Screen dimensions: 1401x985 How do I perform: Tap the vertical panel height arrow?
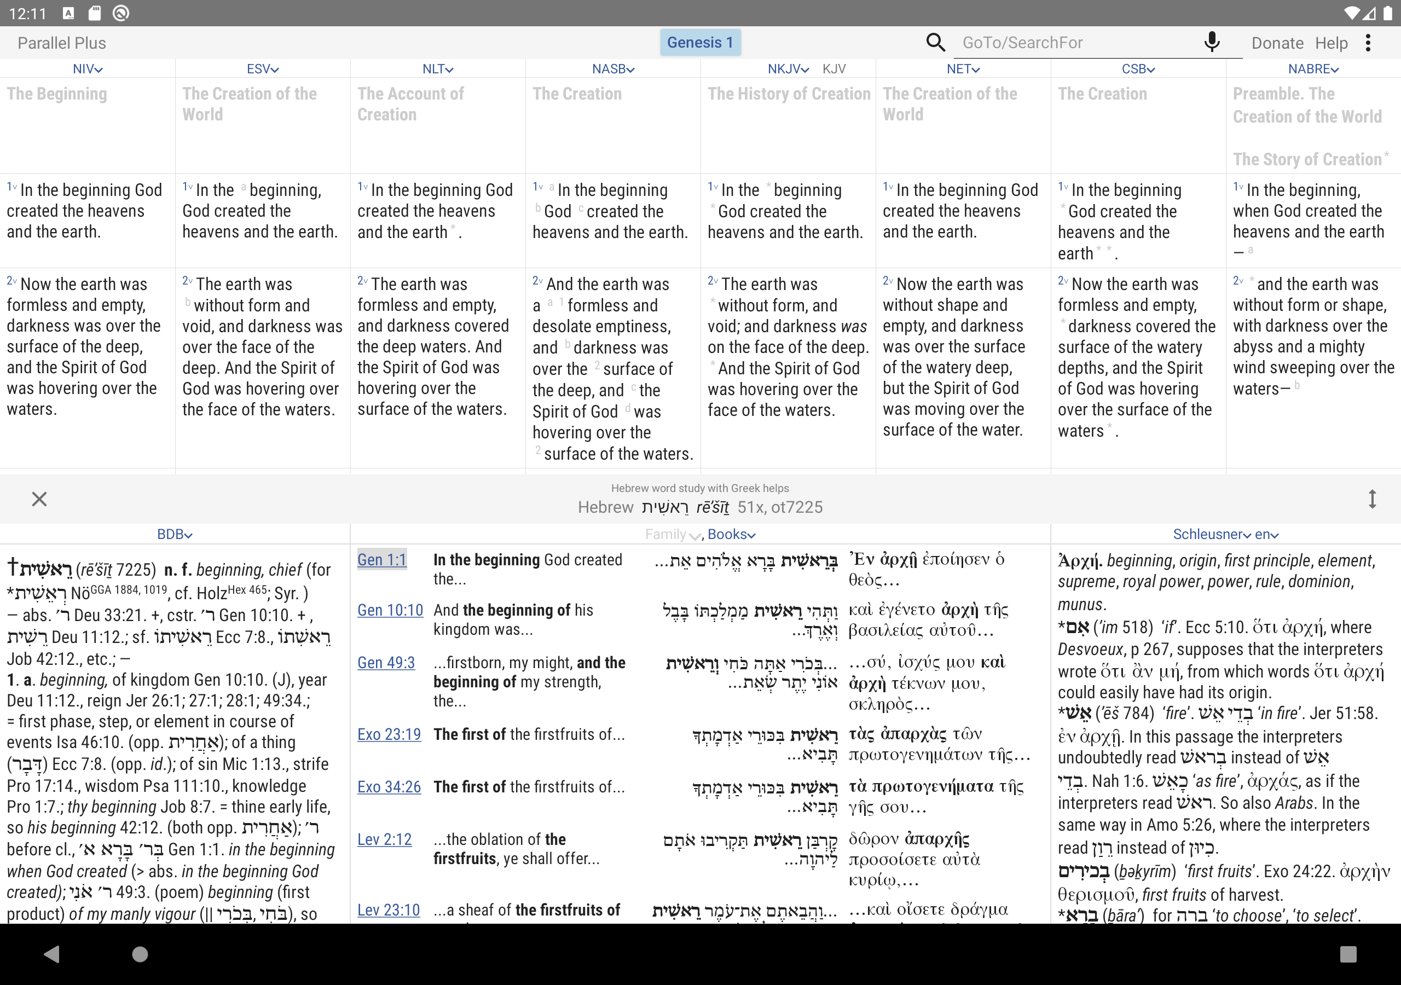[x=1371, y=499]
